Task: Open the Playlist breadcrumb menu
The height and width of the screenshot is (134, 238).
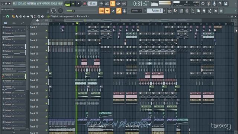Action: click(54, 16)
